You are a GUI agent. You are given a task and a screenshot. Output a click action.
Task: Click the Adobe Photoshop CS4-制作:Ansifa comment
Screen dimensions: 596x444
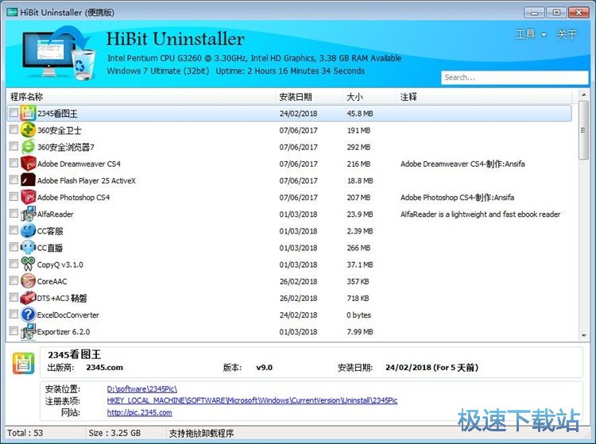point(457,198)
